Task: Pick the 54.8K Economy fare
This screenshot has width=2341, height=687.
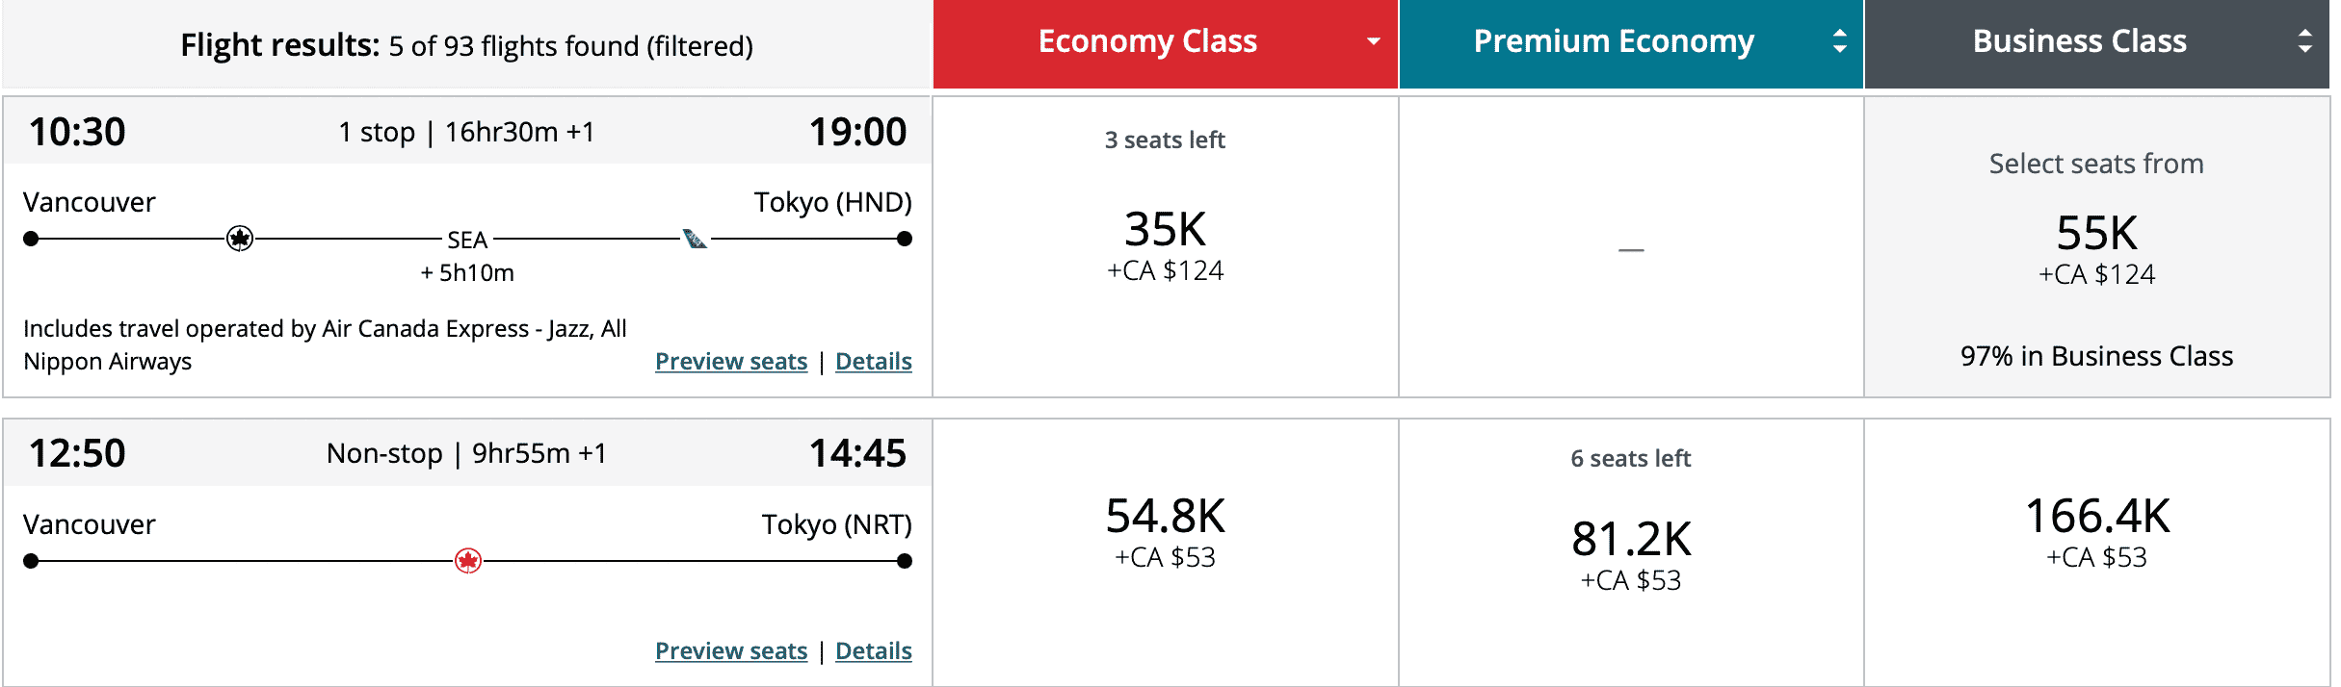Action: (1165, 518)
